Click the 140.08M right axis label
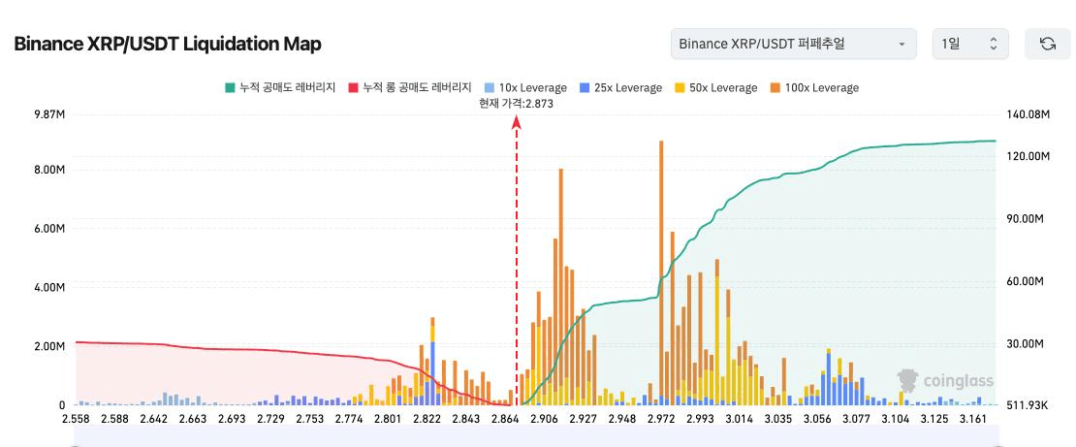The image size is (1076, 447). (x=1028, y=114)
